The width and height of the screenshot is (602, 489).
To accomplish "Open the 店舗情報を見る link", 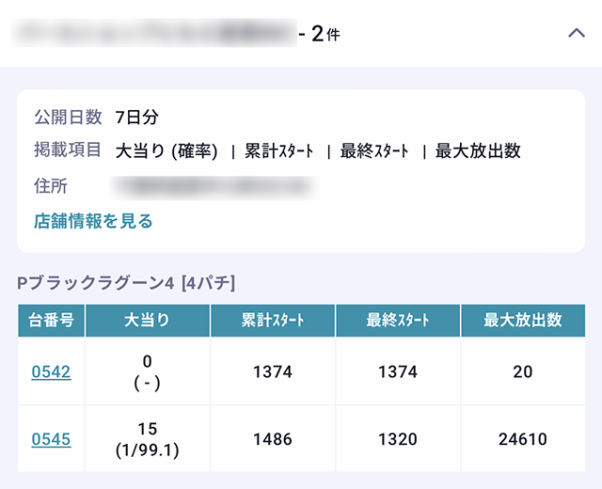I will click(93, 222).
